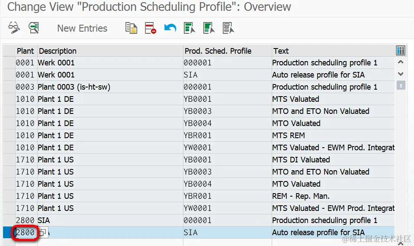Click the Select Block icon
Viewport: 414px width, 246px height.
[x=209, y=28]
